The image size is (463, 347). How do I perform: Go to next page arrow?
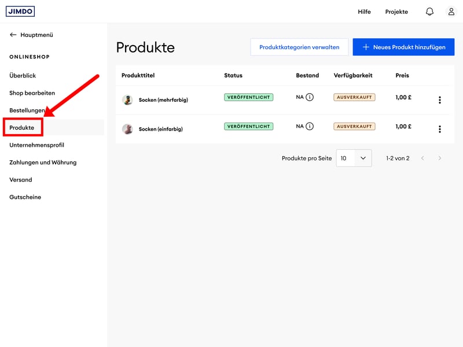(440, 158)
